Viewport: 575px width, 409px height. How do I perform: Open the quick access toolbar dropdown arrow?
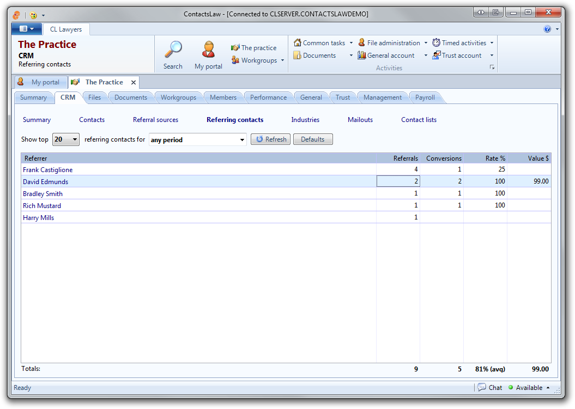pos(43,15)
